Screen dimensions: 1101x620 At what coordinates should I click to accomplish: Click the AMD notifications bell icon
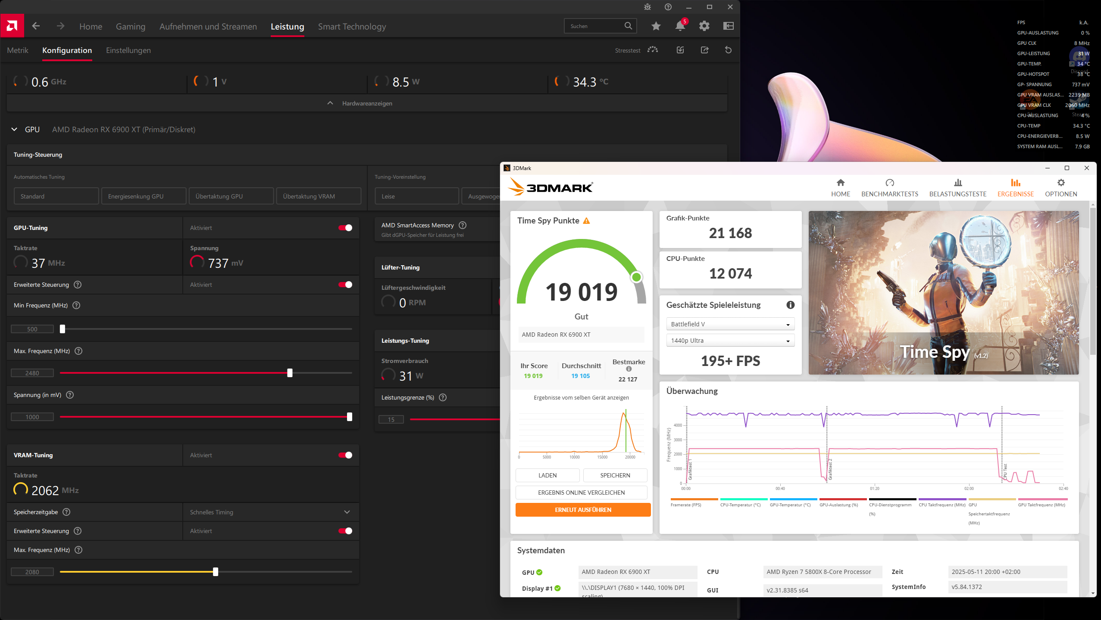coord(680,26)
